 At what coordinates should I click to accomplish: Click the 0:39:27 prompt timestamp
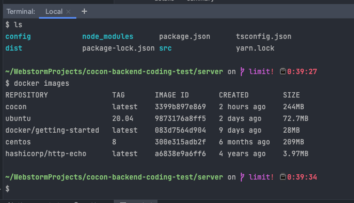click(x=302, y=71)
